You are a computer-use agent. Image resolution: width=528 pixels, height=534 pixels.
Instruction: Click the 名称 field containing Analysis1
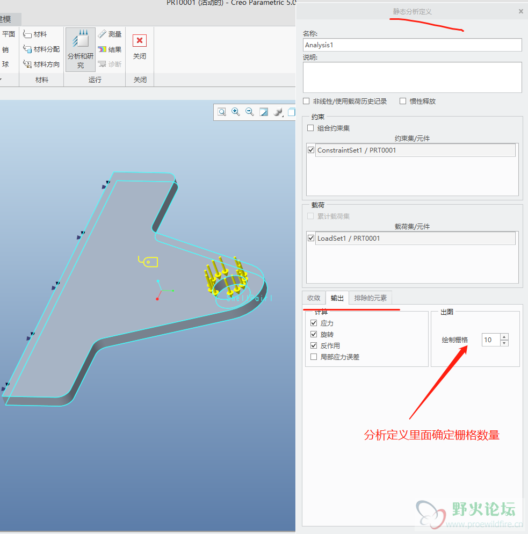(x=413, y=45)
